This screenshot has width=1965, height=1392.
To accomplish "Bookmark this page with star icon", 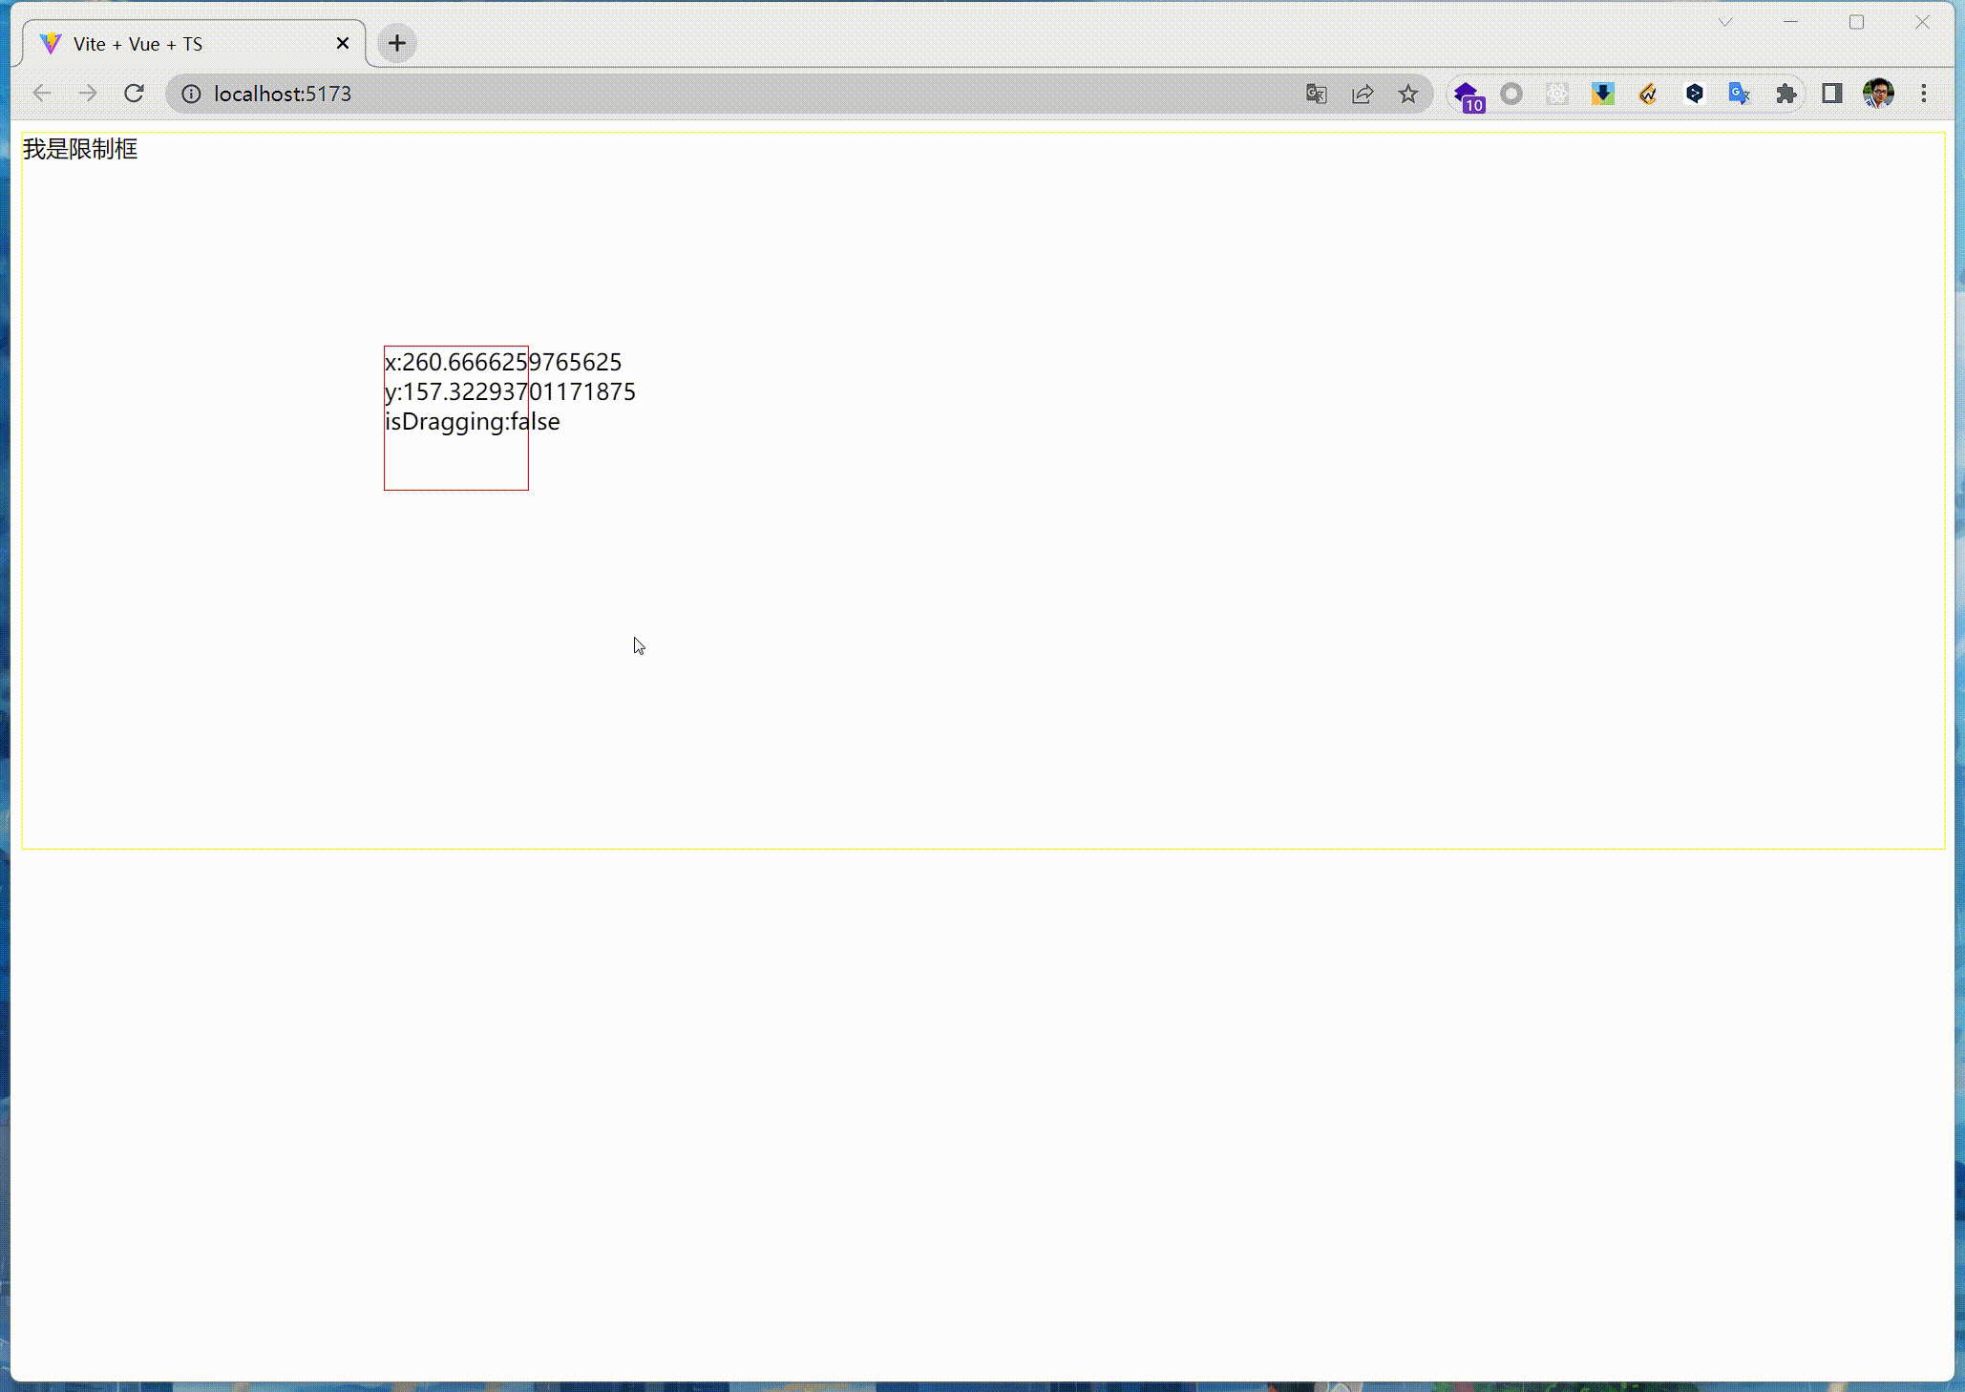I will click(x=1408, y=94).
